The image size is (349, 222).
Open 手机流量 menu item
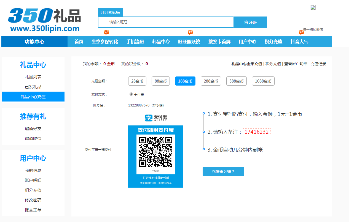pyautogui.click(x=135, y=42)
